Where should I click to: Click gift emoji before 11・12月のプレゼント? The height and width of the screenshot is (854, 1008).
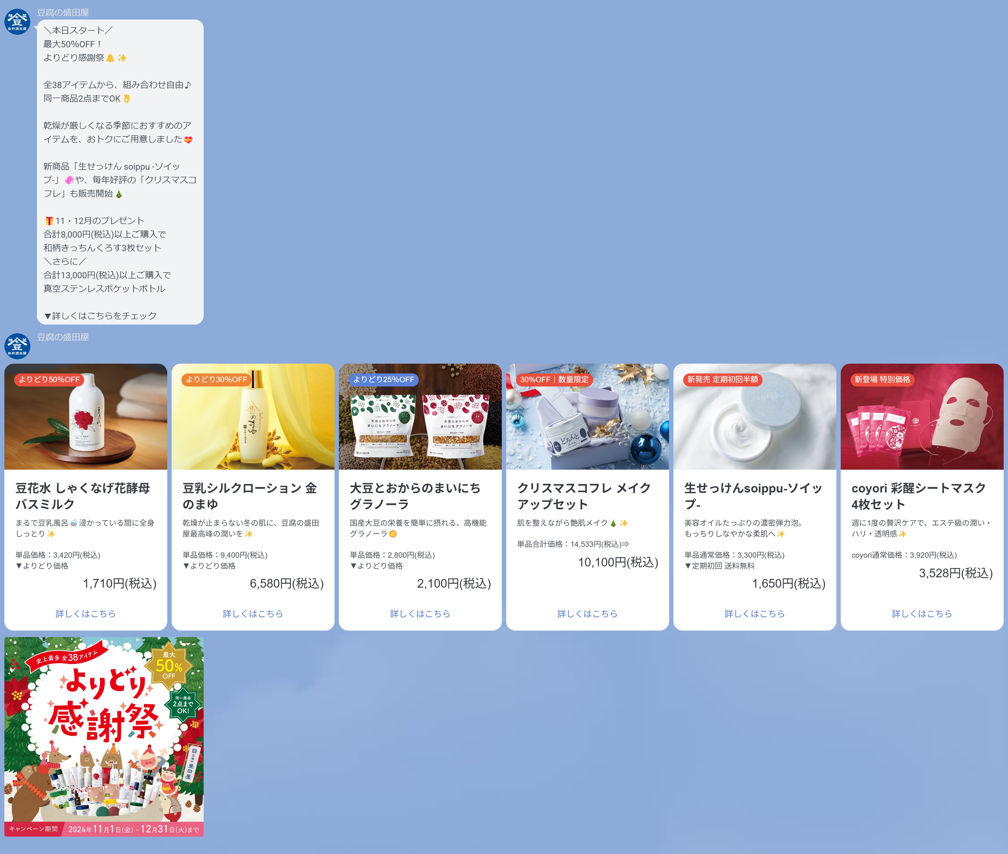click(x=49, y=221)
